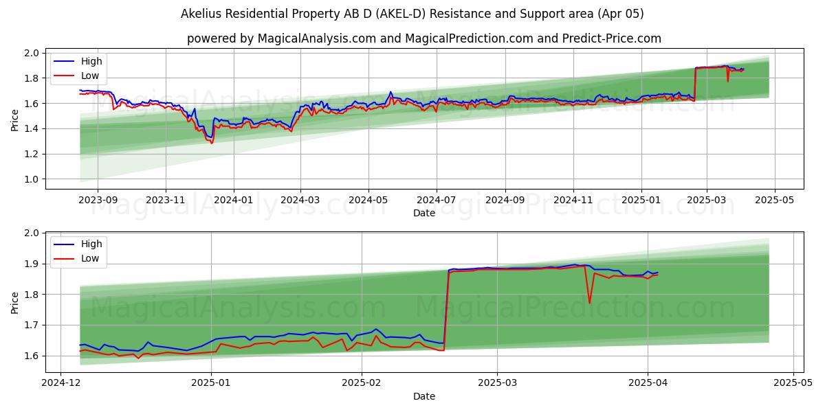Select the 2024-12 tick label on lower chart
This screenshot has width=825, height=412.
[61, 382]
